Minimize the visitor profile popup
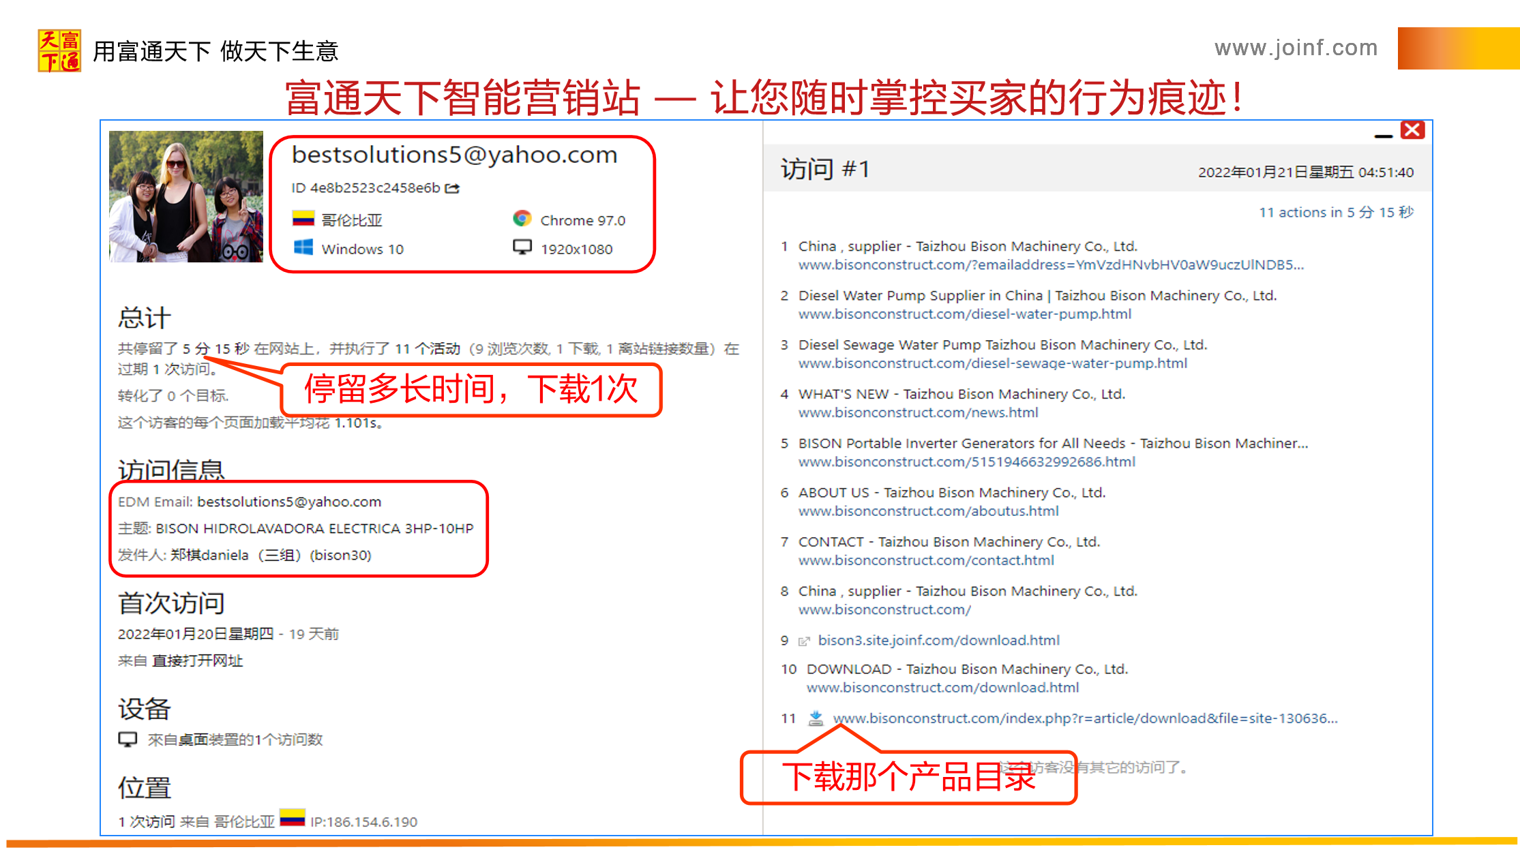 click(x=1384, y=136)
